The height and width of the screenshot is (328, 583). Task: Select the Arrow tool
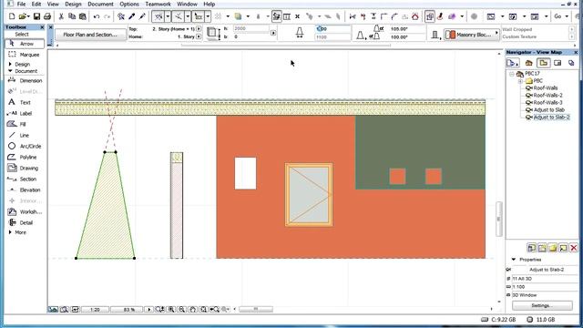(25, 44)
